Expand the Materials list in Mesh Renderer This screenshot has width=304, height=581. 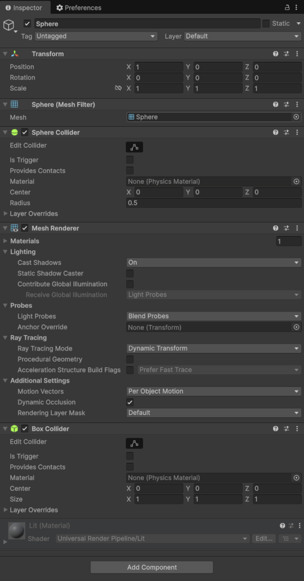coord(6,241)
